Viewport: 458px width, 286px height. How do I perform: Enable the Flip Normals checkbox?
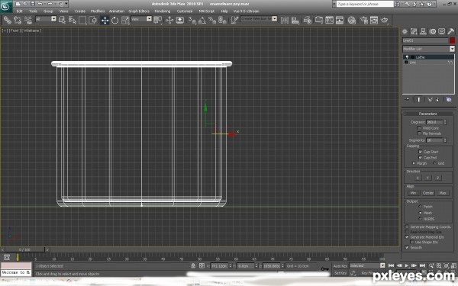(419, 133)
